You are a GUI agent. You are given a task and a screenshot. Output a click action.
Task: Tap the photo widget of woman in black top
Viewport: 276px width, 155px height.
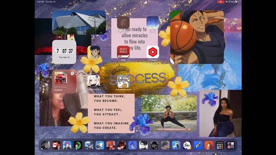point(220,113)
